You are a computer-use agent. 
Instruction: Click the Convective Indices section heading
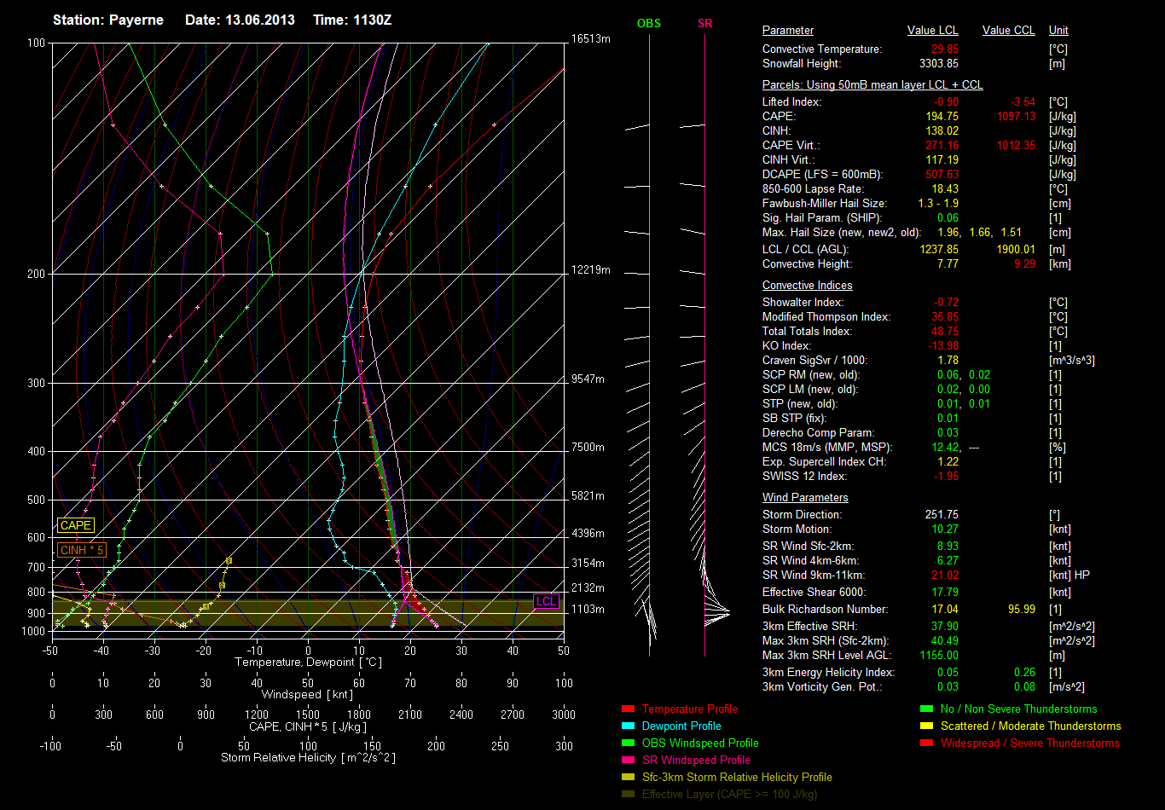click(x=807, y=285)
